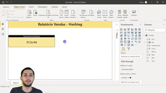
Task: Select the donut chart visual
Action: pos(136,36)
